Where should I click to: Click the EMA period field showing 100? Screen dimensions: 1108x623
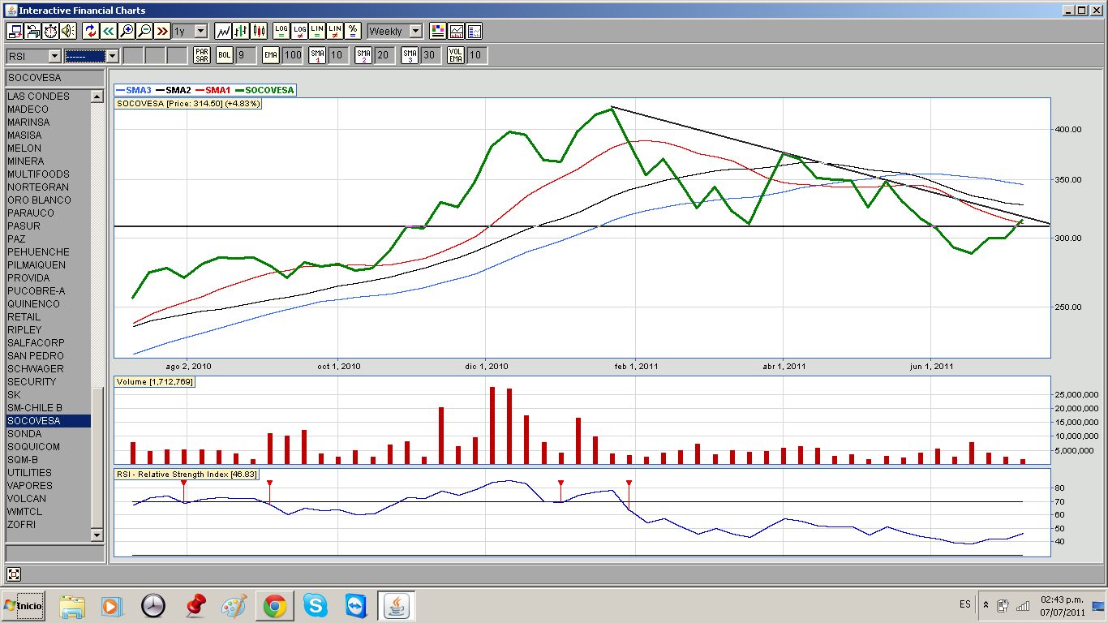(x=293, y=55)
